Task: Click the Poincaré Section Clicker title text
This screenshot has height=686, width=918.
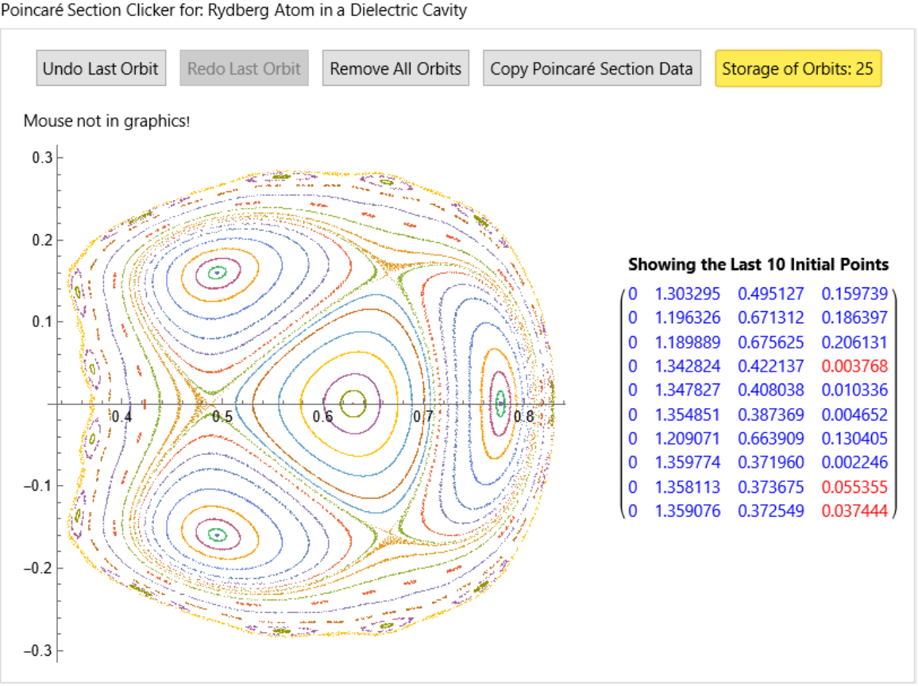Action: 234,11
